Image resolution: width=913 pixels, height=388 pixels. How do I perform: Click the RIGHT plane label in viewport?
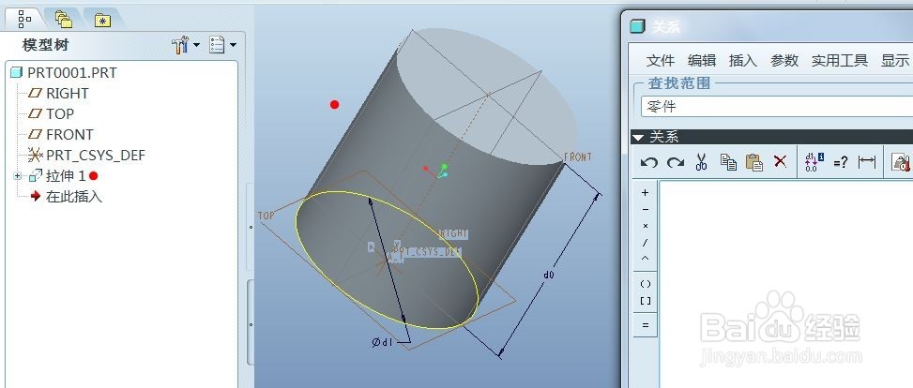(x=453, y=234)
